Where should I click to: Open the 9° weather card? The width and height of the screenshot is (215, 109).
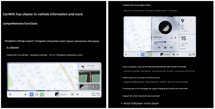tap(187, 25)
